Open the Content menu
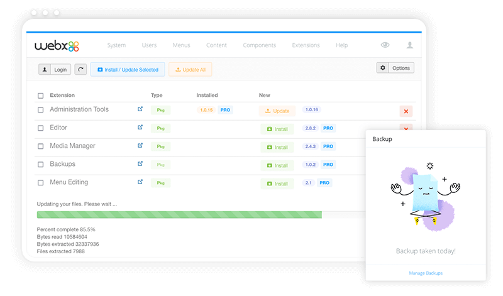The height and width of the screenshot is (296, 503). click(216, 45)
